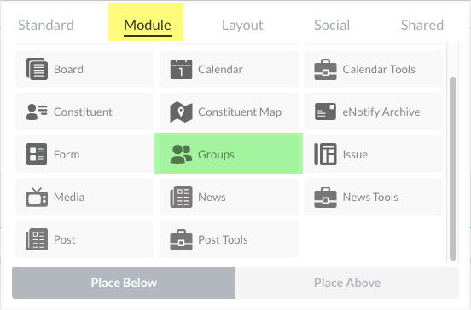The width and height of the screenshot is (471, 310).
Task: Select the Constituent person icon
Action: [37, 112]
